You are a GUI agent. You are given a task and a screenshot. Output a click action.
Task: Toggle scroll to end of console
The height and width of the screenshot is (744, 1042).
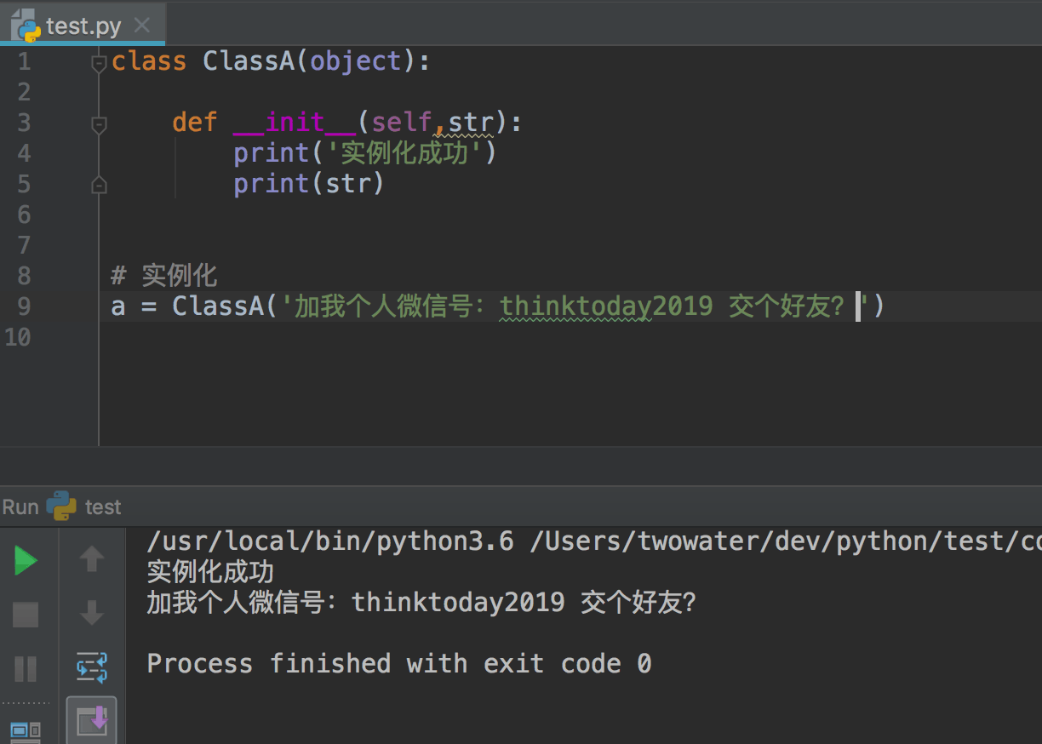[x=91, y=720]
